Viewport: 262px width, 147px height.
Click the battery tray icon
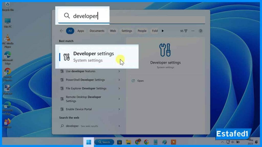238,142
